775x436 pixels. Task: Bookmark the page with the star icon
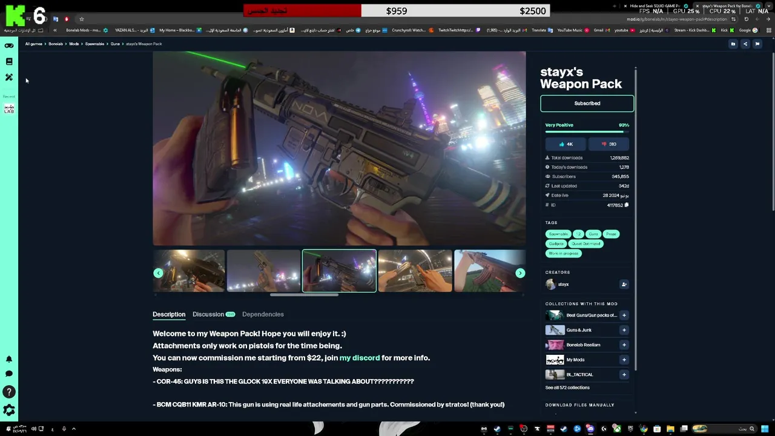point(81,19)
